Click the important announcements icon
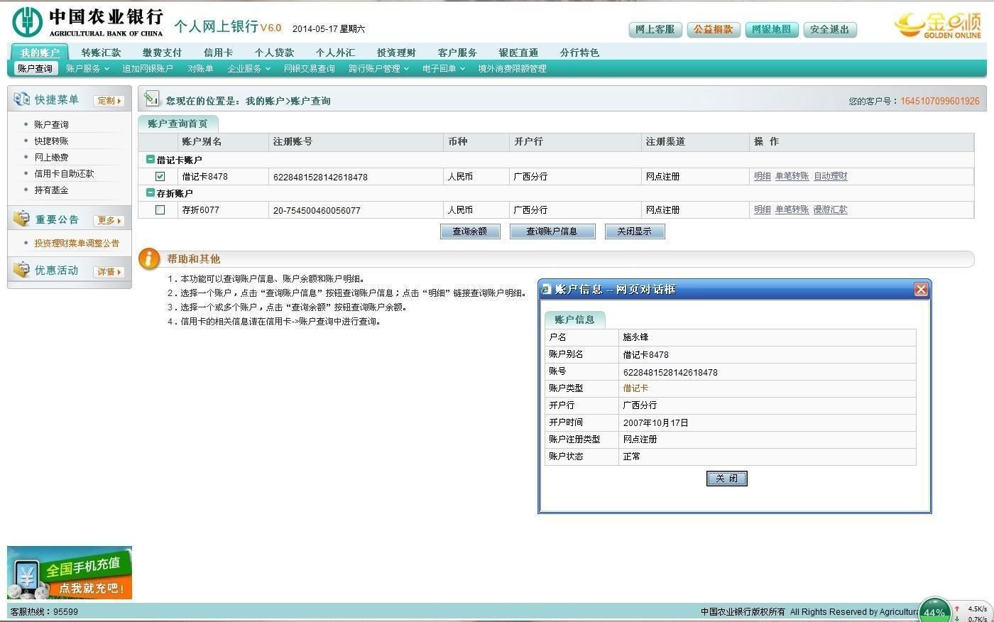Viewport: 994px width, 622px height. pyautogui.click(x=21, y=219)
